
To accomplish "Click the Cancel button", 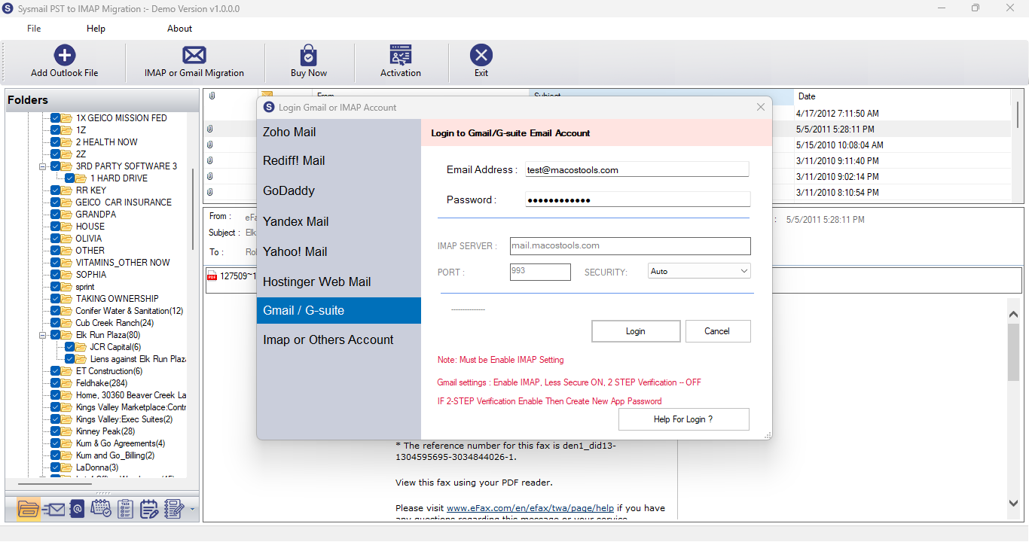I will click(717, 331).
